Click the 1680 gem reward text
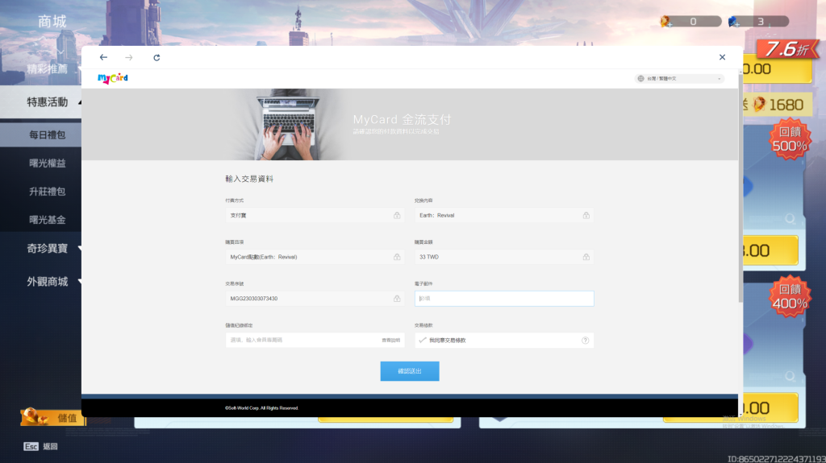826x463 pixels. tap(786, 105)
